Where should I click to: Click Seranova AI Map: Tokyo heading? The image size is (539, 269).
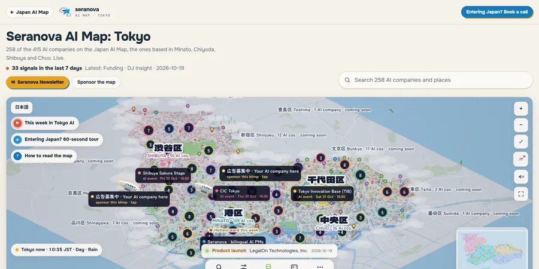tap(78, 36)
